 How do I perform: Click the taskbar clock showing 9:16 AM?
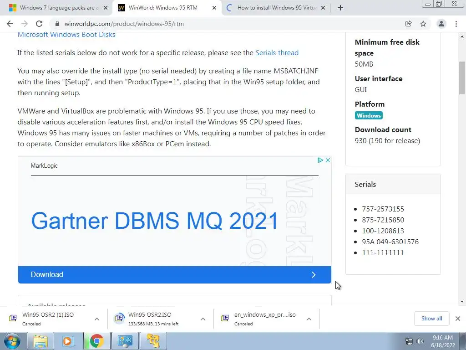pyautogui.click(x=443, y=341)
